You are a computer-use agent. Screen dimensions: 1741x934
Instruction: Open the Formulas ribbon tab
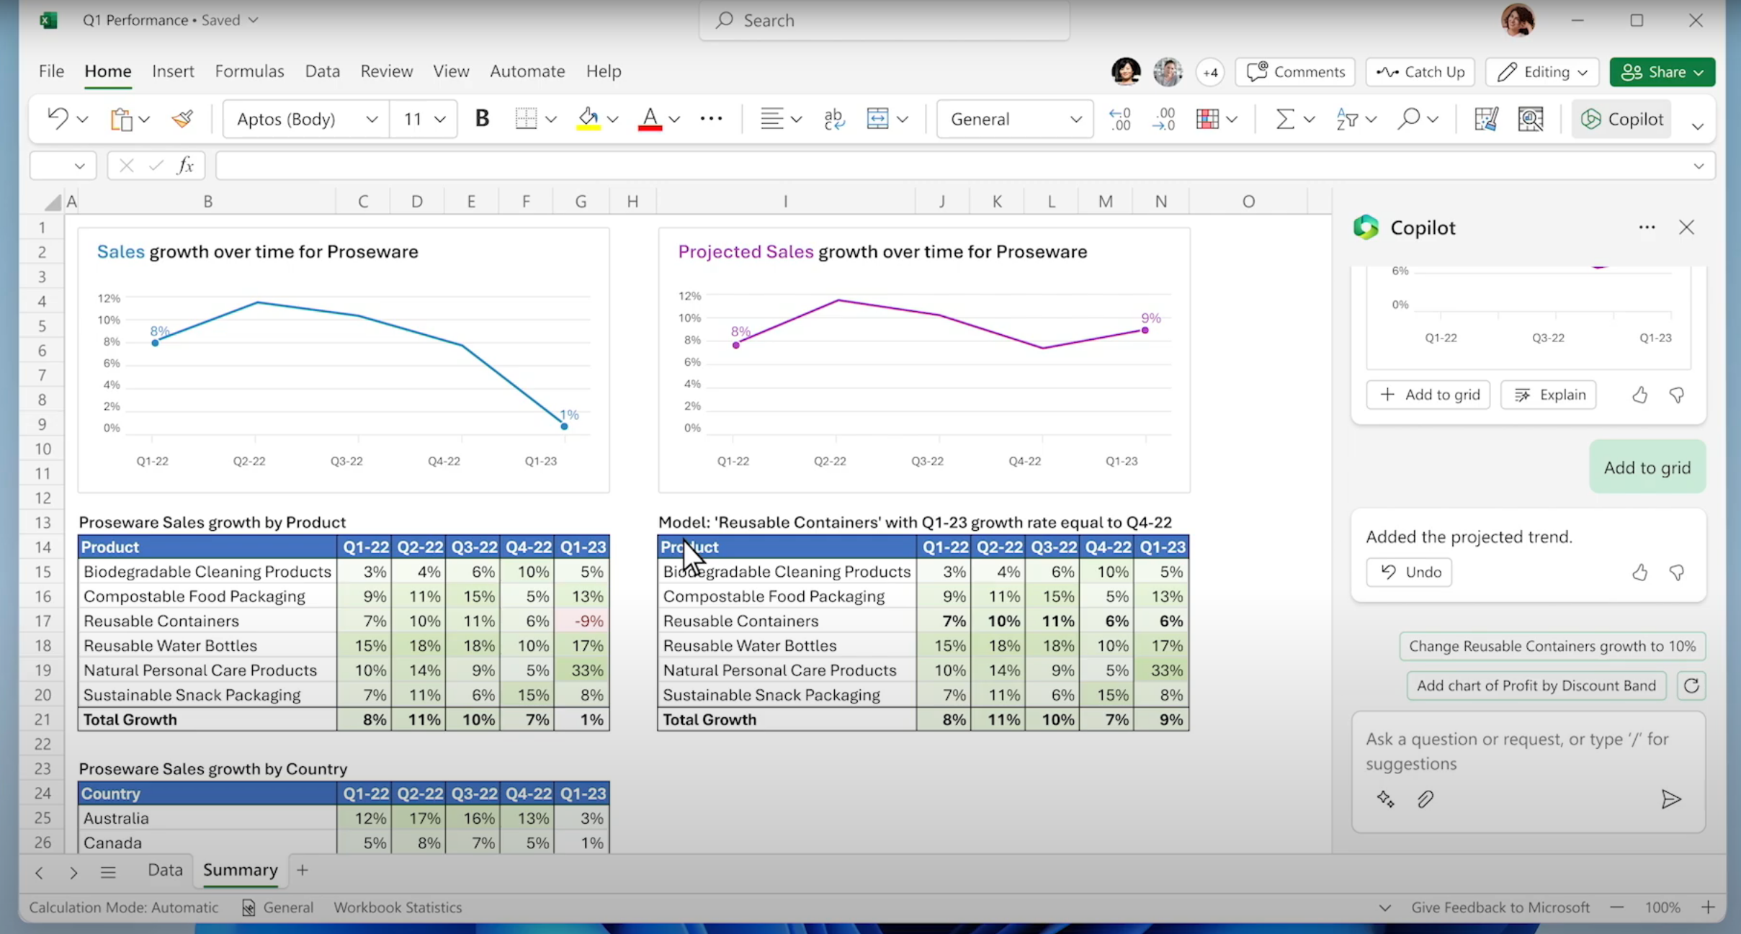tap(249, 71)
